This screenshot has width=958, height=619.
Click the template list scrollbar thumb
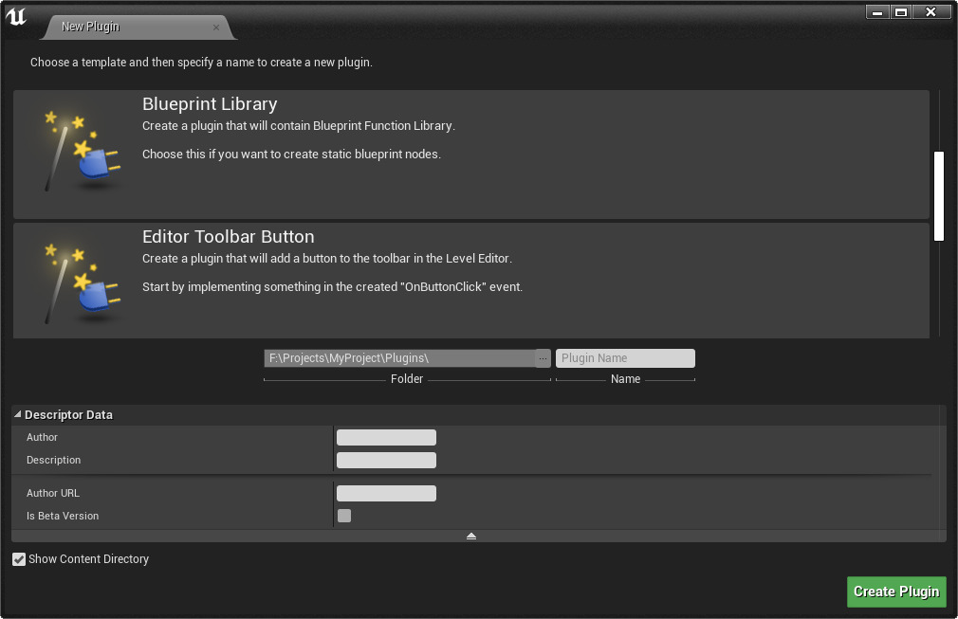point(939,196)
